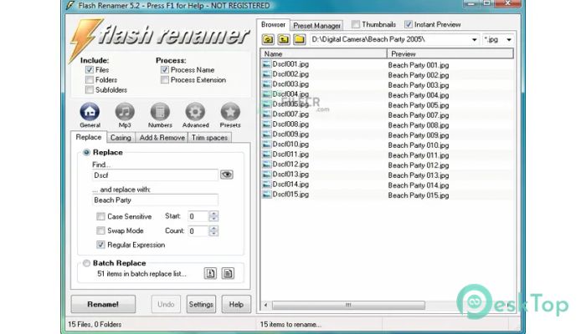Click the horizontal scrollbar left arrow
The height and width of the screenshot is (334, 586).
tap(265, 305)
